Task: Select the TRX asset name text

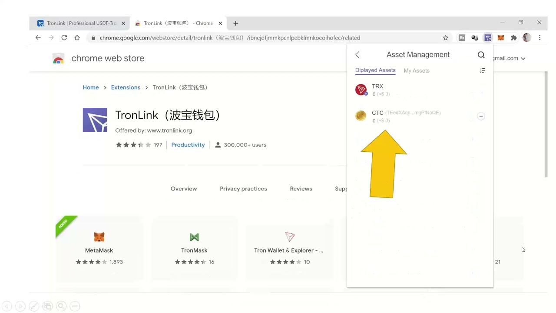Action: tap(377, 86)
